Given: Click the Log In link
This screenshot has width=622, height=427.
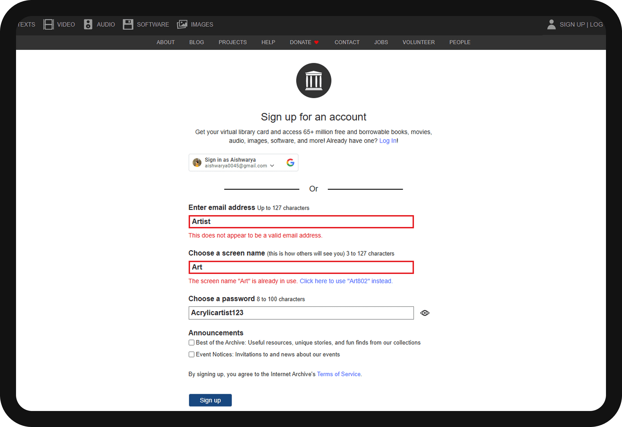Looking at the screenshot, I should coord(388,141).
